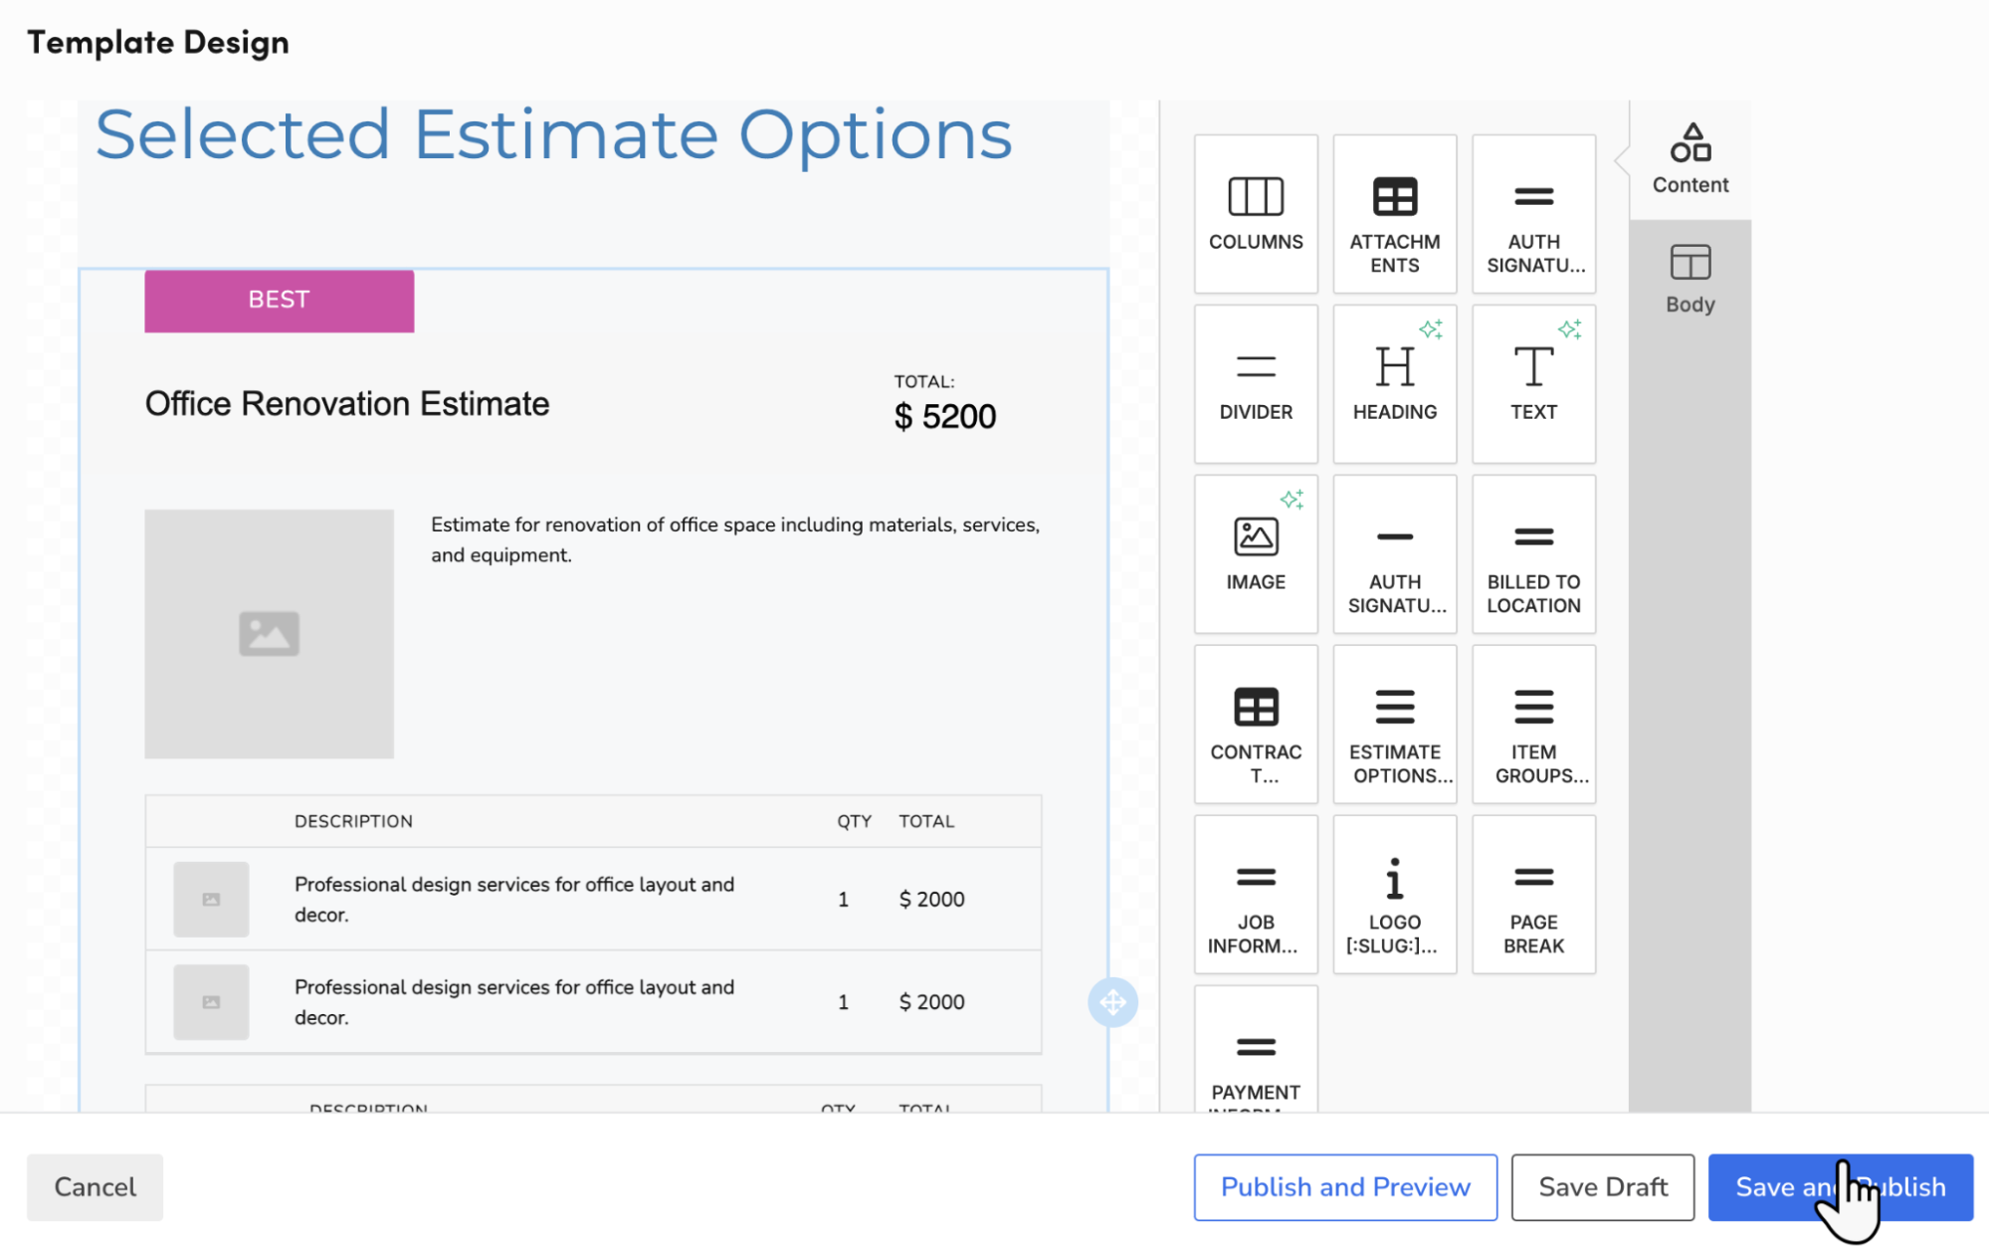This screenshot has width=1989, height=1249.
Task: Insert a Heading block
Action: click(x=1394, y=384)
